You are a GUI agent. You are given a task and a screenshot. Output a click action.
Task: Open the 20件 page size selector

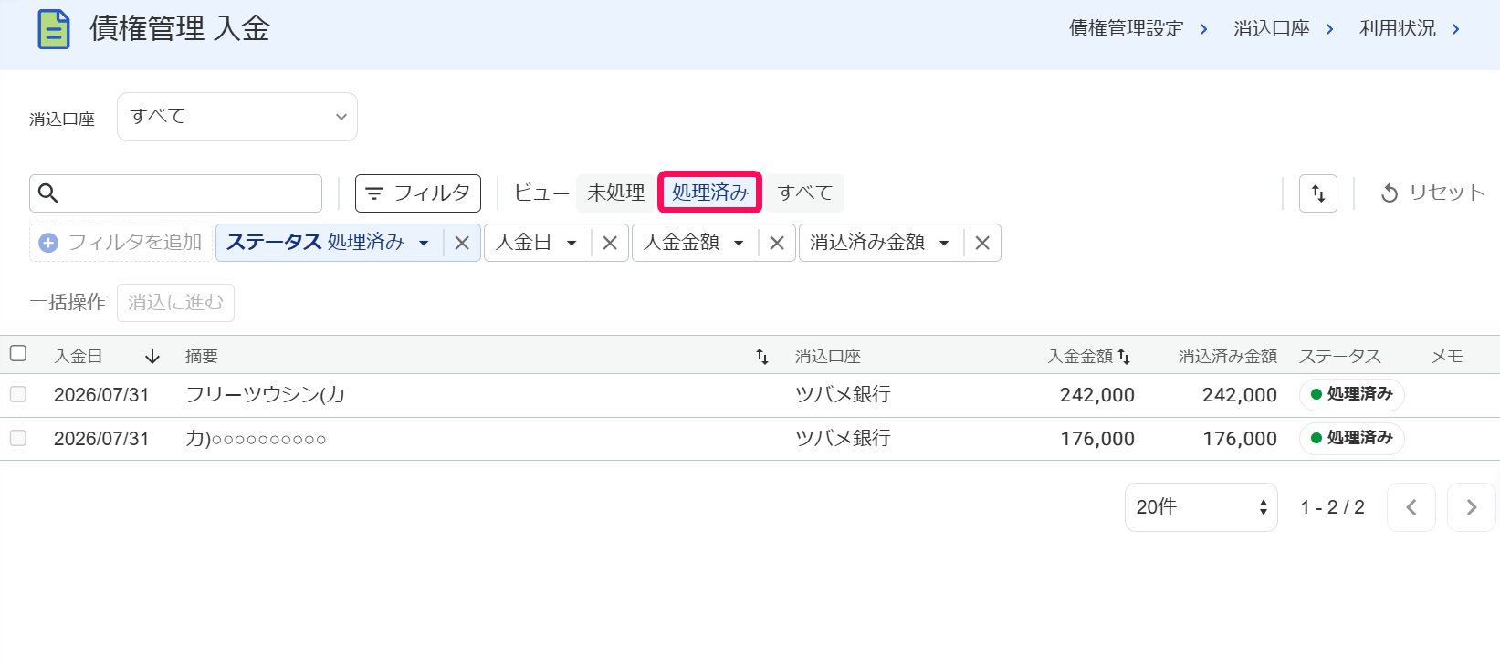tap(1201, 507)
